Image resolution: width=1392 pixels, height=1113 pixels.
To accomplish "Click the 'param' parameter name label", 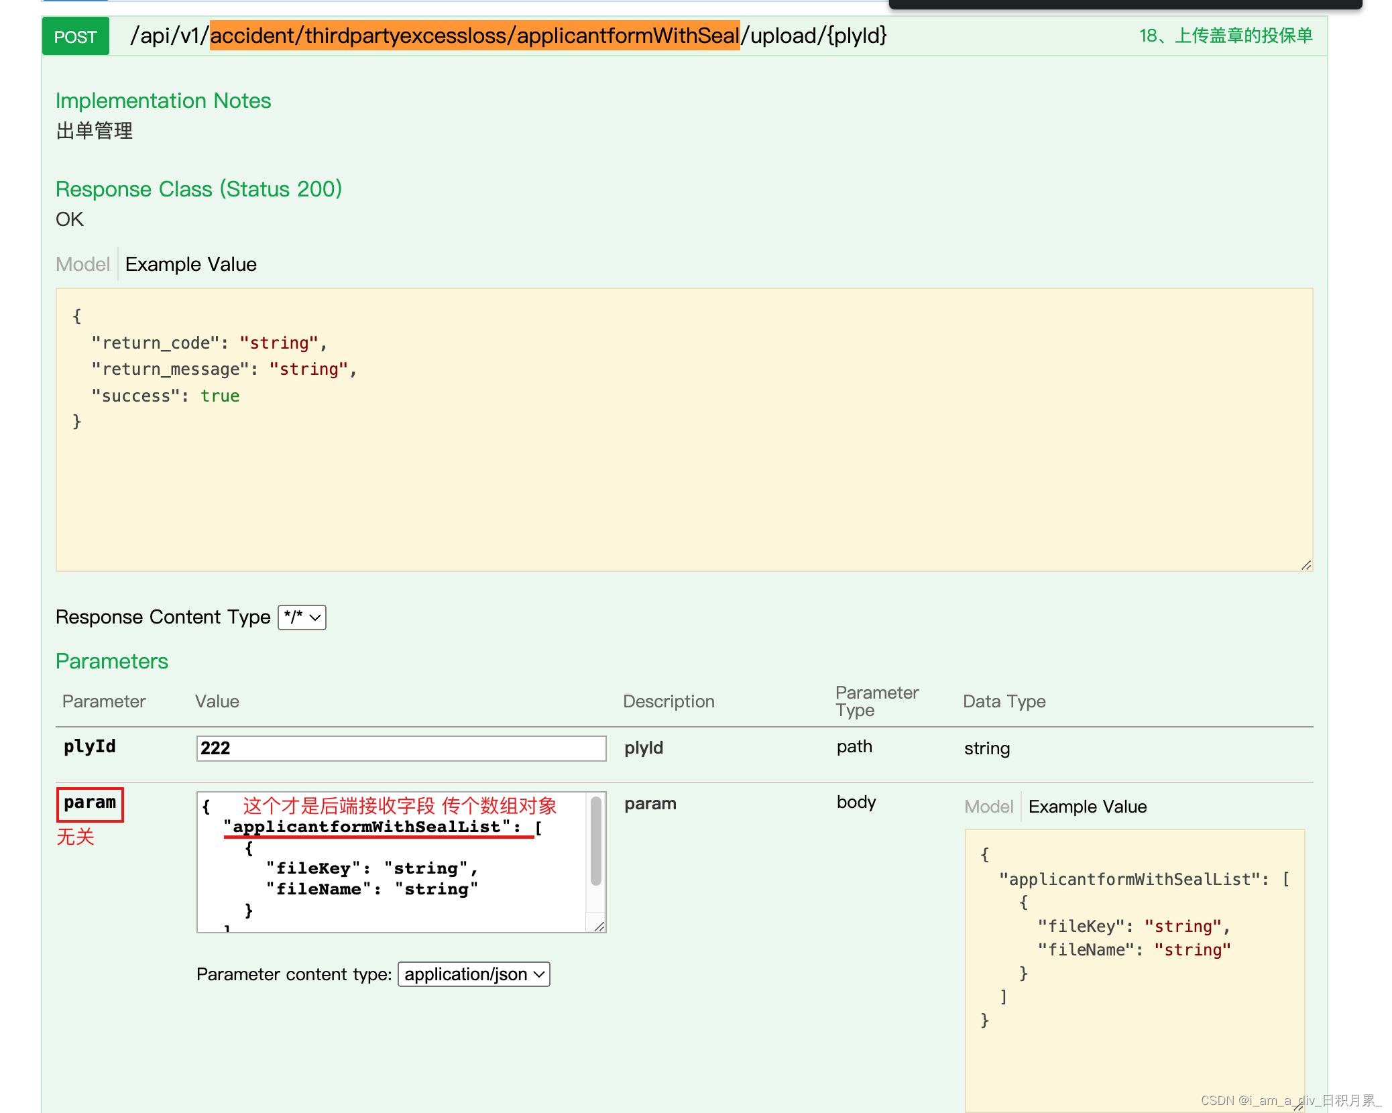I will (90, 803).
